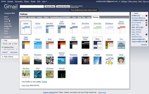Open the Labs settings tab
Image resolution: width=149 pixels, height=94 pixels.
89,17
